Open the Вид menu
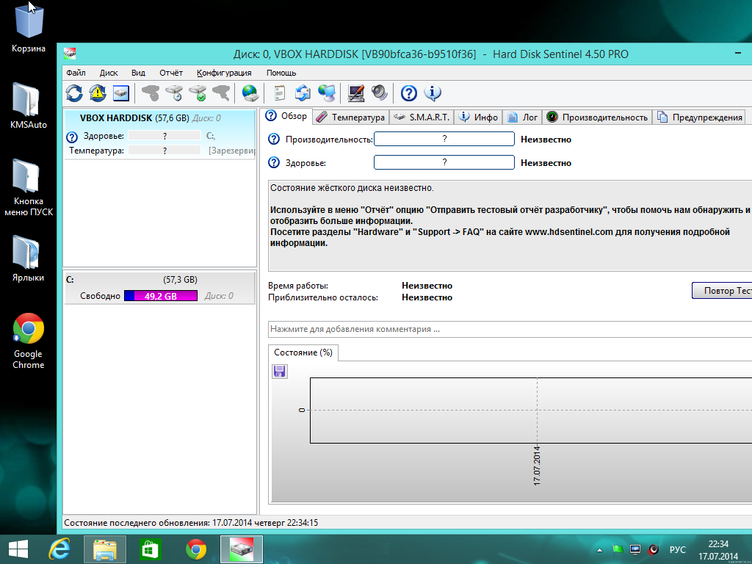The height and width of the screenshot is (564, 752). pyautogui.click(x=138, y=73)
